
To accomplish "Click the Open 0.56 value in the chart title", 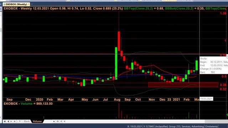I will [58, 9].
